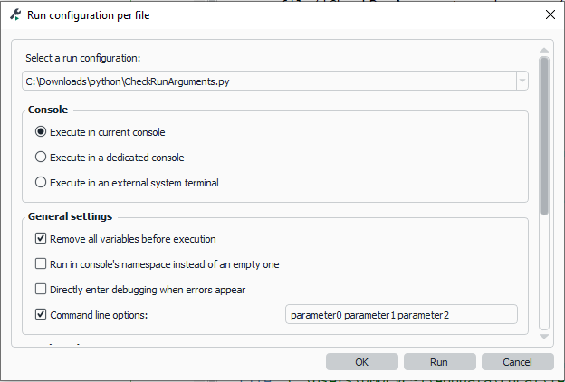
Task: Select Execute in current console
Action: (41, 132)
